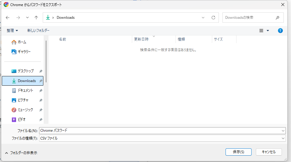Open help with the blue question icon
The height and width of the screenshot is (162, 291).
click(x=280, y=31)
